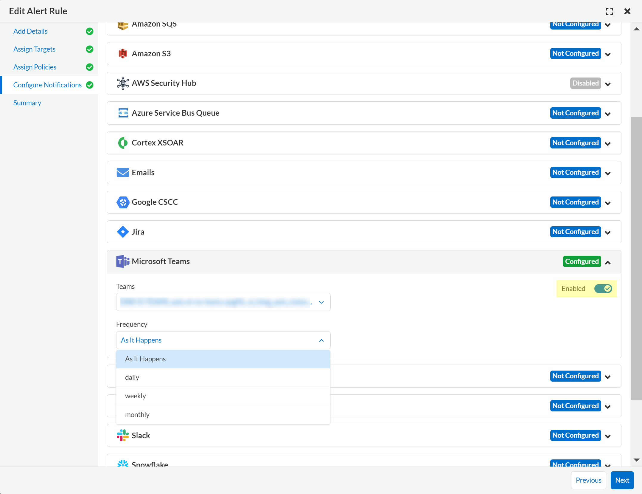Click the Emails envelope icon
The height and width of the screenshot is (494, 642).
coord(123,173)
